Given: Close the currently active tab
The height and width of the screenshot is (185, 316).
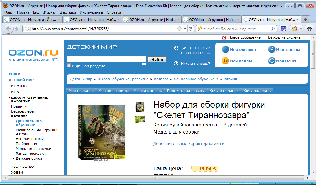Looking at the screenshot, I should coord(298,19).
